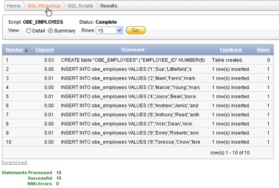This screenshot has width=279, height=188.
Task: Click the Download link
Action: (x=14, y=162)
